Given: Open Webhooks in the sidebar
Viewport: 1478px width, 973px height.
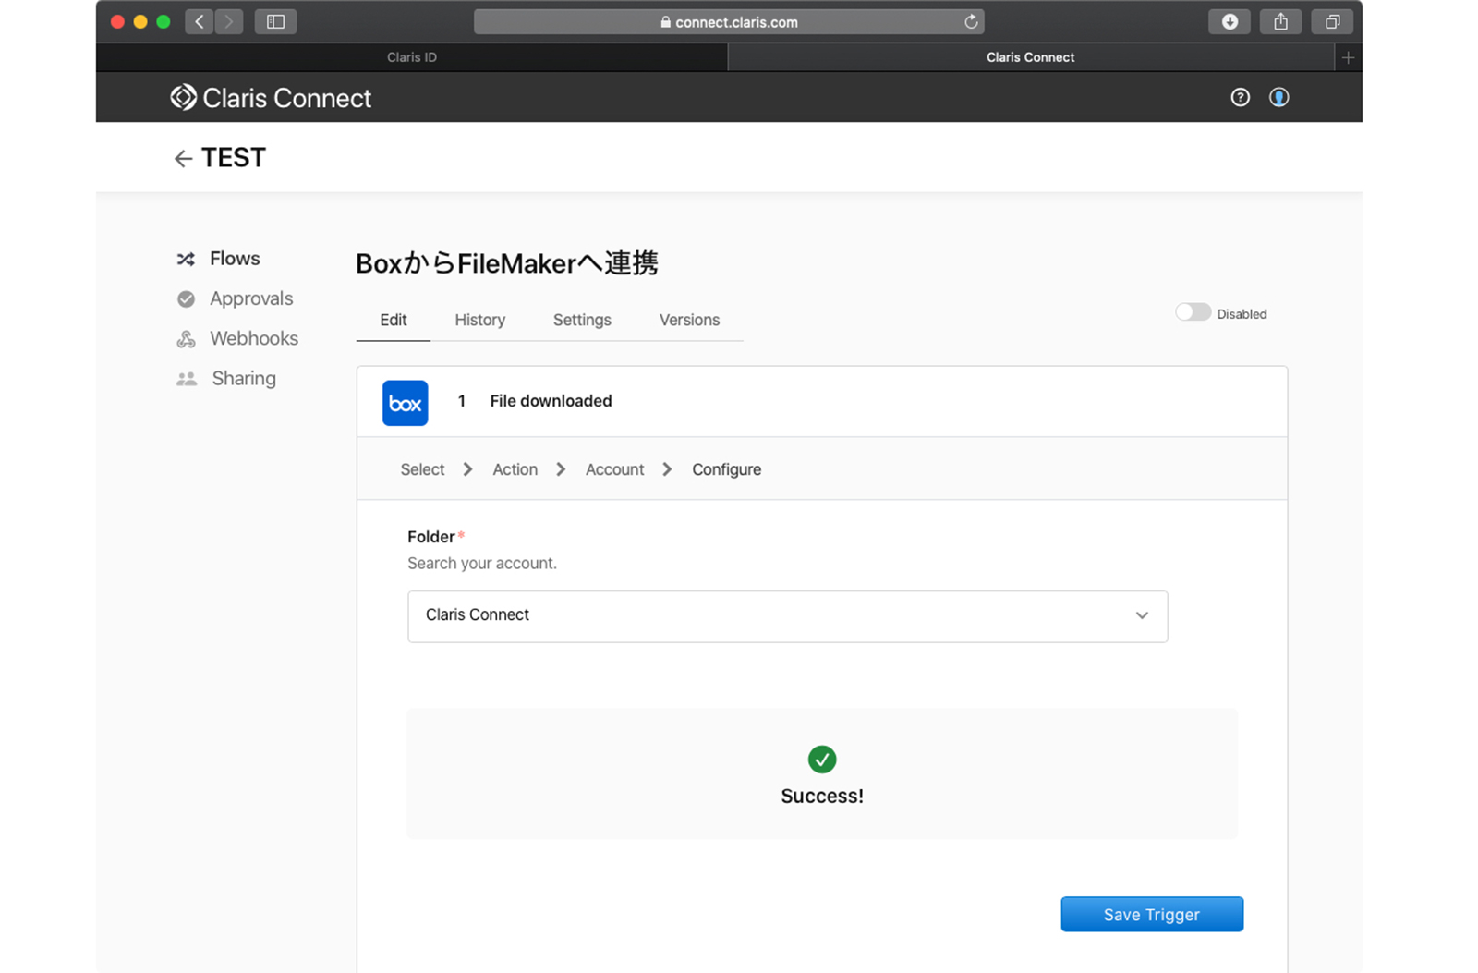Looking at the screenshot, I should tap(253, 338).
